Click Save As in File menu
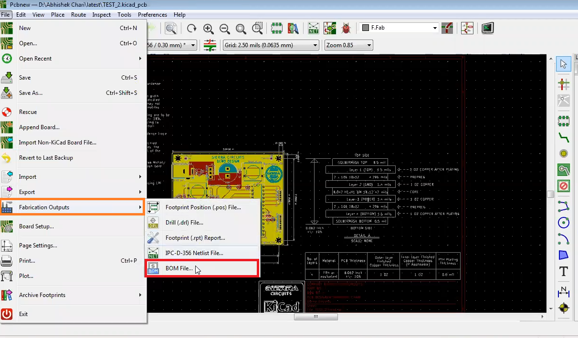This screenshot has width=578, height=338. 31,93
